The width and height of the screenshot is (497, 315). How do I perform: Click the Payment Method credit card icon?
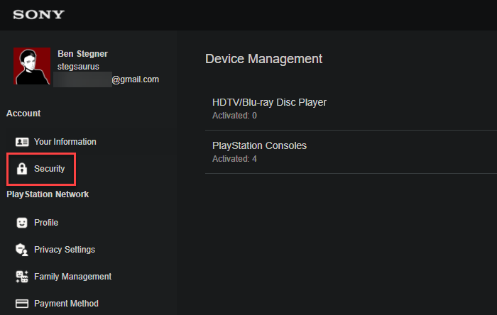(22, 304)
